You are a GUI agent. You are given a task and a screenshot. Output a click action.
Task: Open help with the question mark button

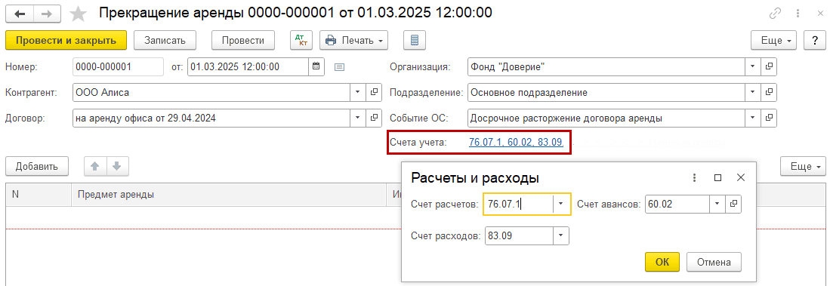click(x=815, y=40)
